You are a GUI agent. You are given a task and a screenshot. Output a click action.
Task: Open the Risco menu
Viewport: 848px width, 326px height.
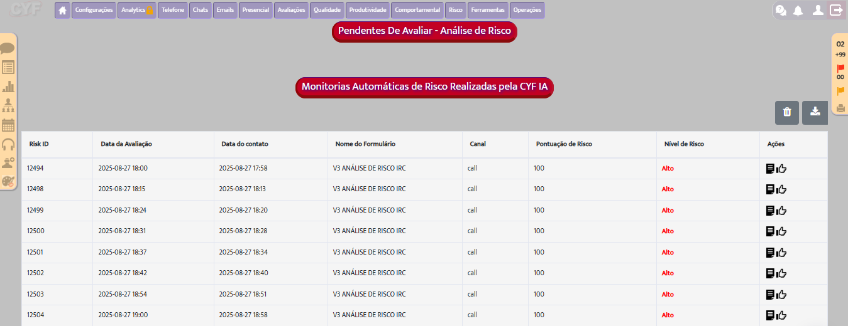[456, 11]
